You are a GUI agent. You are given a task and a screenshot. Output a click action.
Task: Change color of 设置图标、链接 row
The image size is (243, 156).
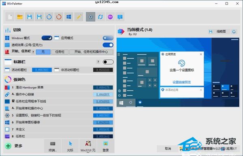point(103,115)
